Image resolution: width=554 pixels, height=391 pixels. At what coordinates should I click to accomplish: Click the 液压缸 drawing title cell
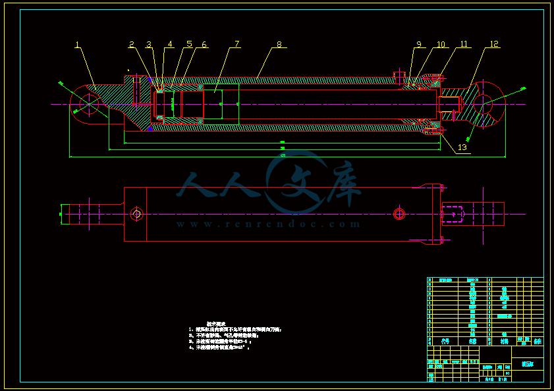coord(528,364)
